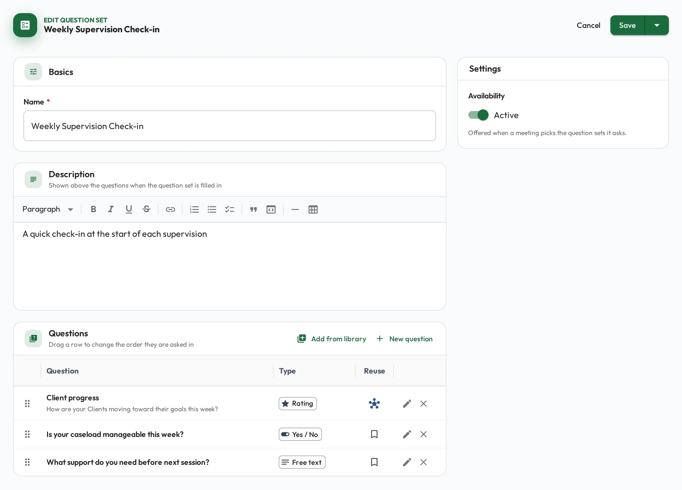Viewport: 682px width, 490px height.
Task: Grab the drag handle for Client progress
Action: [x=27, y=404]
